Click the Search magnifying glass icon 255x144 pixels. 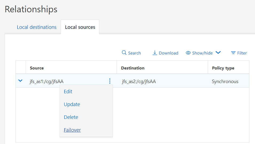[124, 53]
